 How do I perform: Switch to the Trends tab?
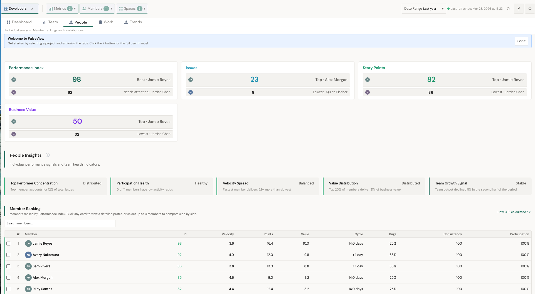[x=133, y=22]
